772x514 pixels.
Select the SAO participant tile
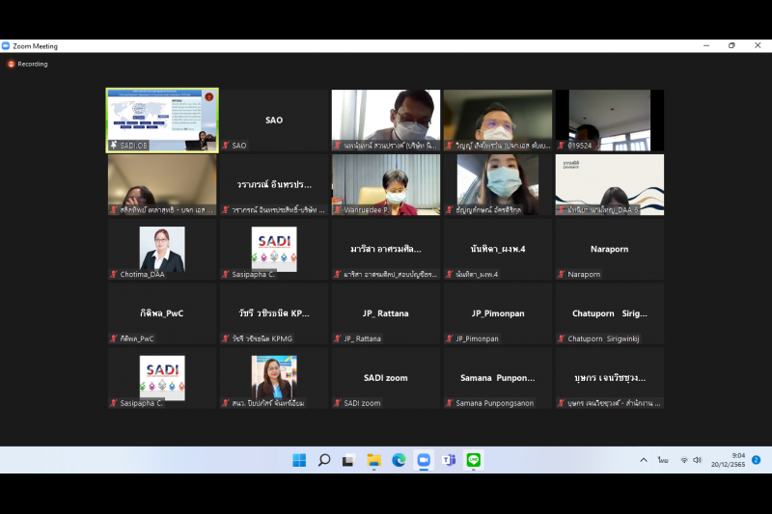(x=274, y=120)
